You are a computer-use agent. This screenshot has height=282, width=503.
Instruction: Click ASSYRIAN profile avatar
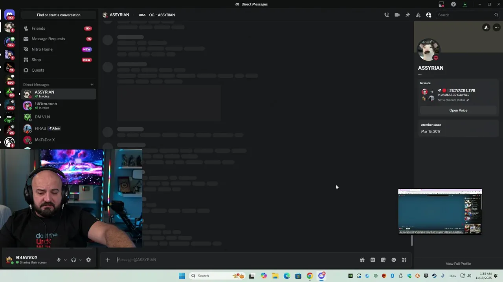coord(428,50)
